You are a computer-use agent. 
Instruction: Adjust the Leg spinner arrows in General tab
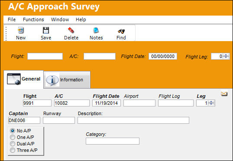pos(211,103)
